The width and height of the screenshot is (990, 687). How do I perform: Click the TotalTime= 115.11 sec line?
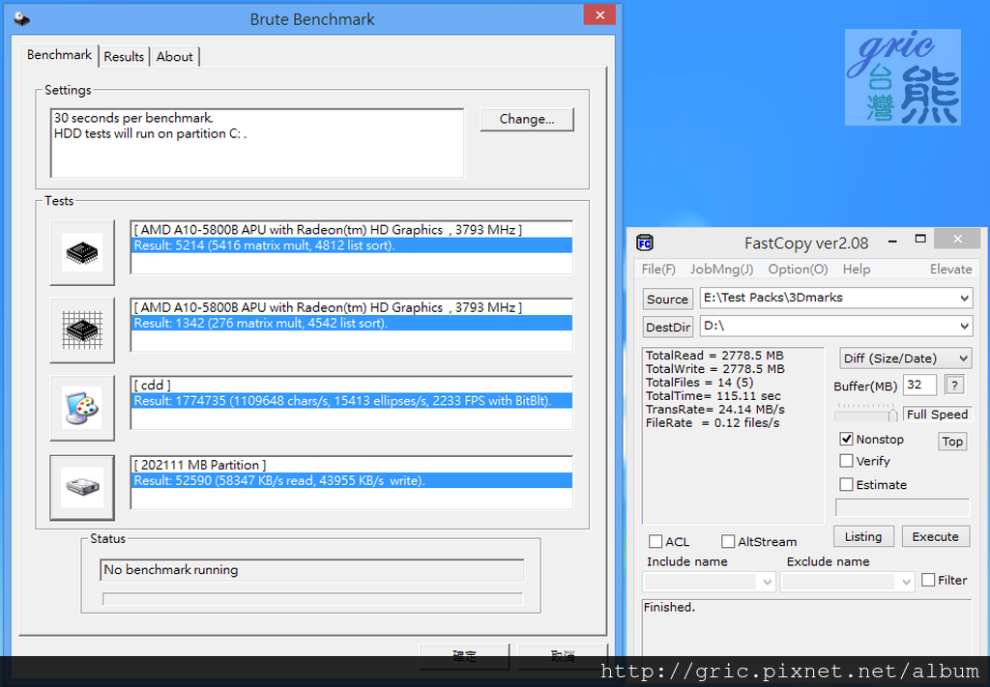tap(713, 396)
